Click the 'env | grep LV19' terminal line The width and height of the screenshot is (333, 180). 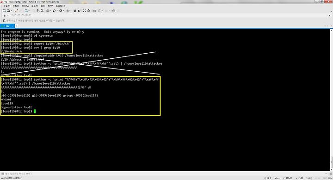click(x=31, y=48)
